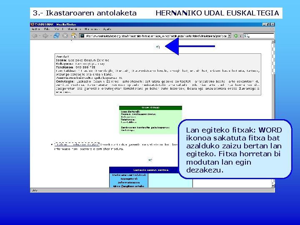Reload the current page
Viewport: 300px width, 225px height.
(x=56, y=35)
